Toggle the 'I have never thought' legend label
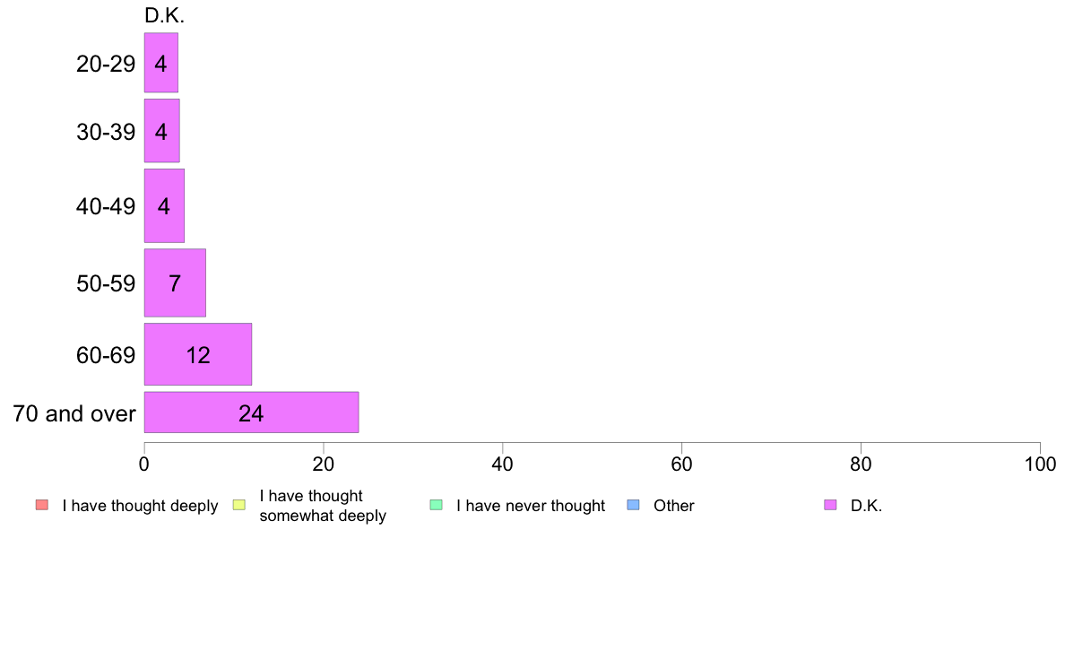This screenshot has height=660, width=1065. 531,506
